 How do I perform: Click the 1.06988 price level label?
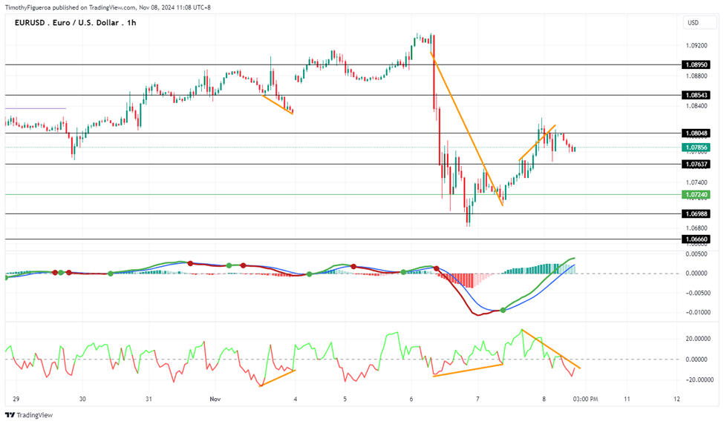point(696,213)
